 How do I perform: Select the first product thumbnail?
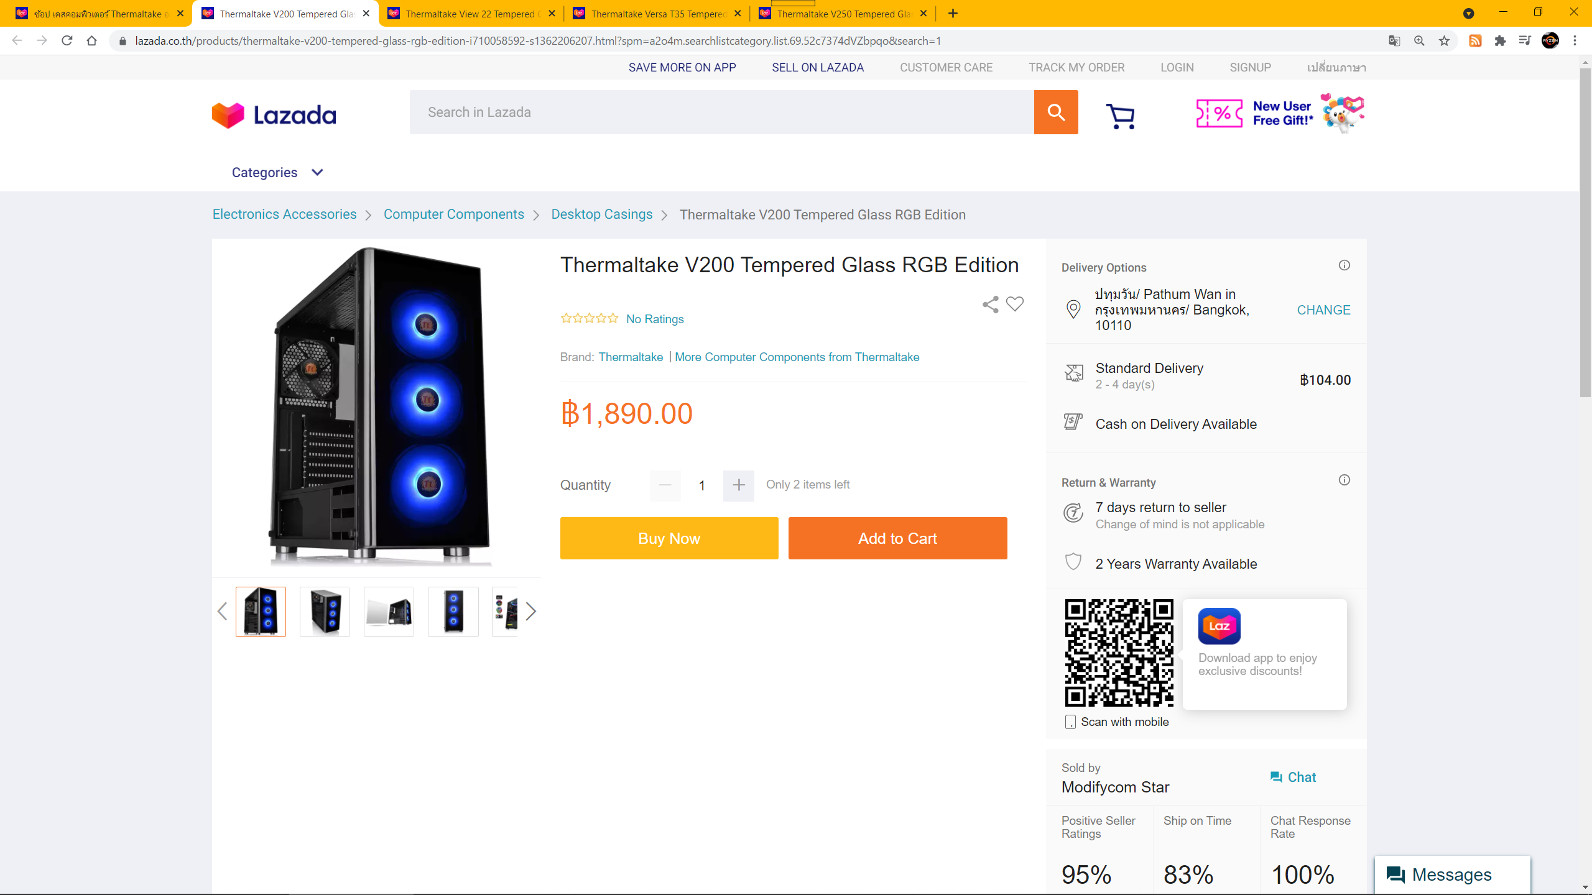coord(261,612)
